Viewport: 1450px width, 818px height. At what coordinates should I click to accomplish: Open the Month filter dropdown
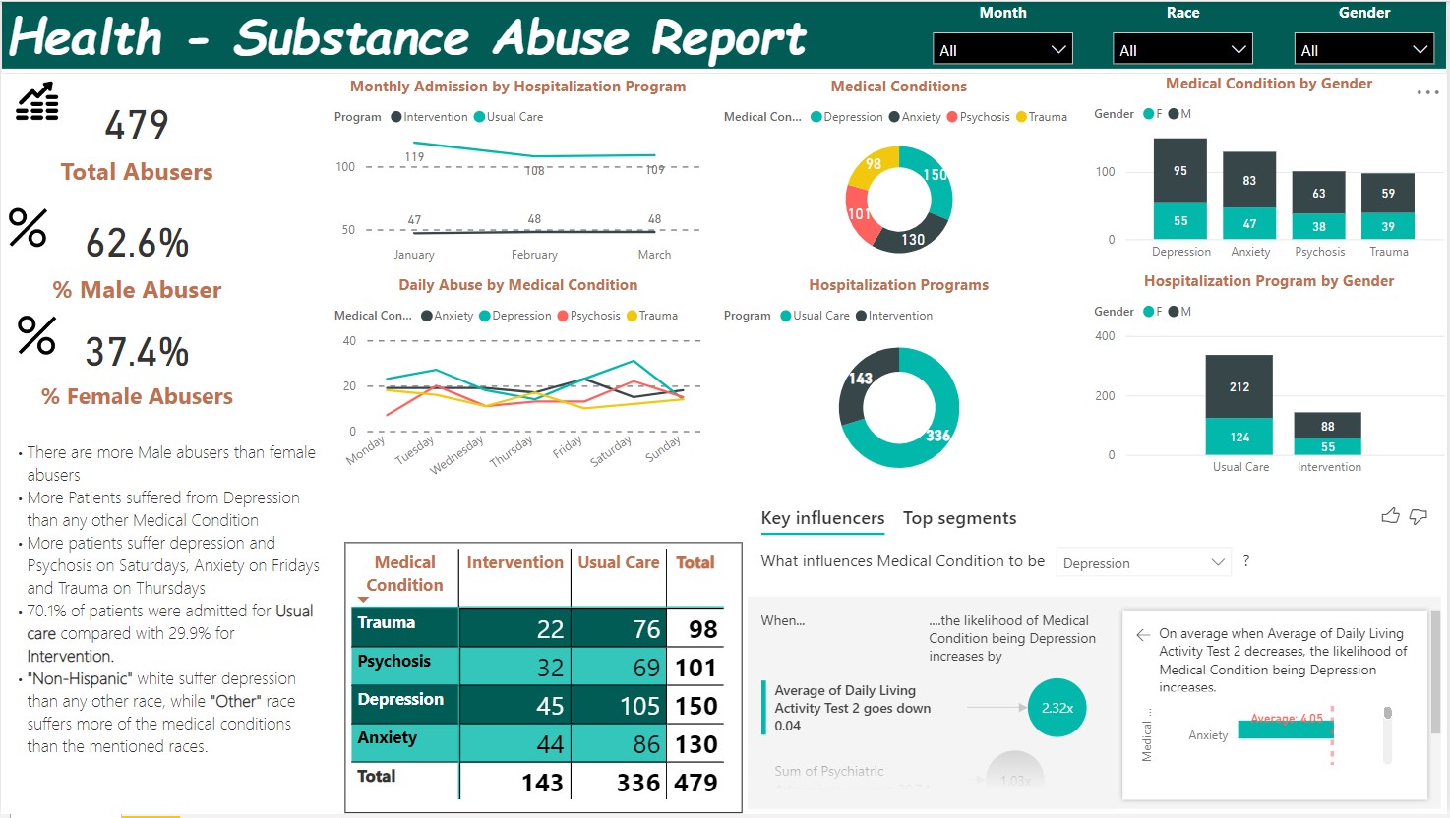click(1002, 50)
